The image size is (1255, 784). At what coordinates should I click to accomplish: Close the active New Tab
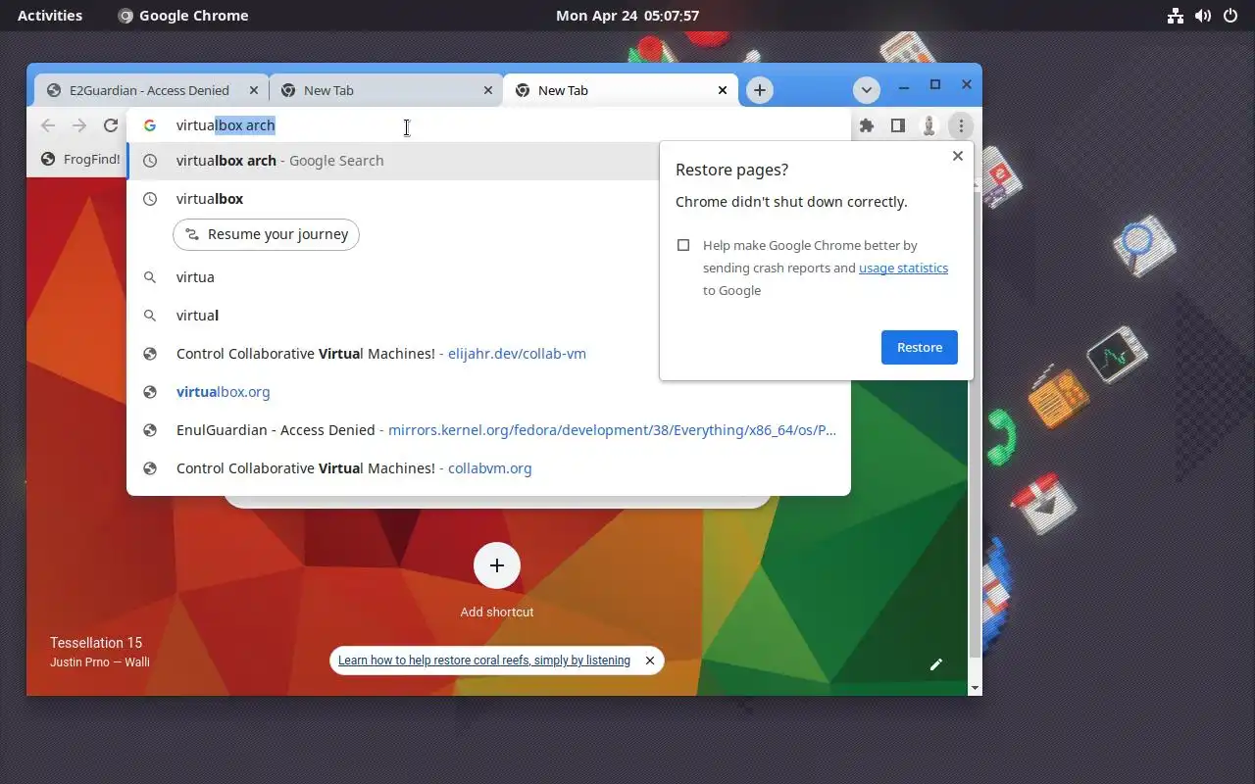point(723,90)
